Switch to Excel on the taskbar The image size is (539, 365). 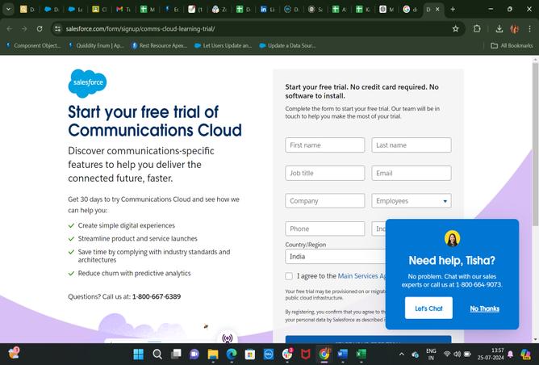(361, 354)
